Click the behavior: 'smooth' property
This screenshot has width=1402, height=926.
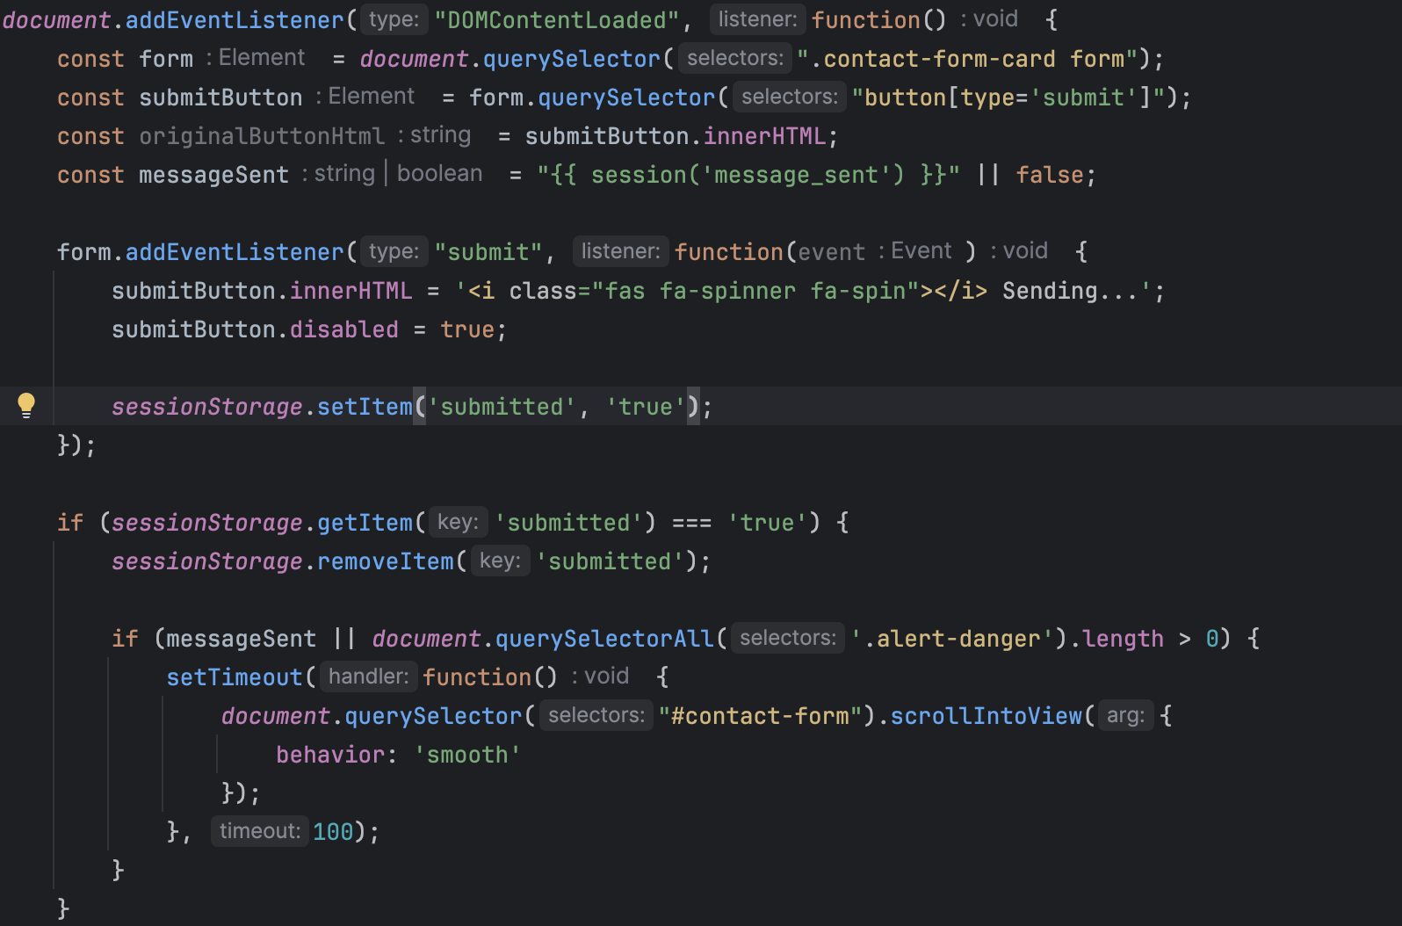[x=399, y=755]
